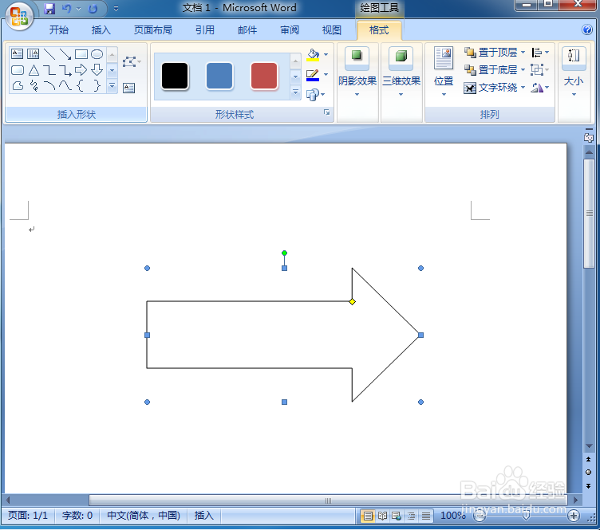Toggle the ruler display button
This screenshot has width=600, height=530.
pyautogui.click(x=589, y=136)
